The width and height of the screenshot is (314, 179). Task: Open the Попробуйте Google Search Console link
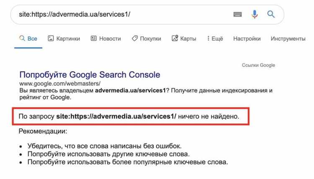tap(90, 75)
